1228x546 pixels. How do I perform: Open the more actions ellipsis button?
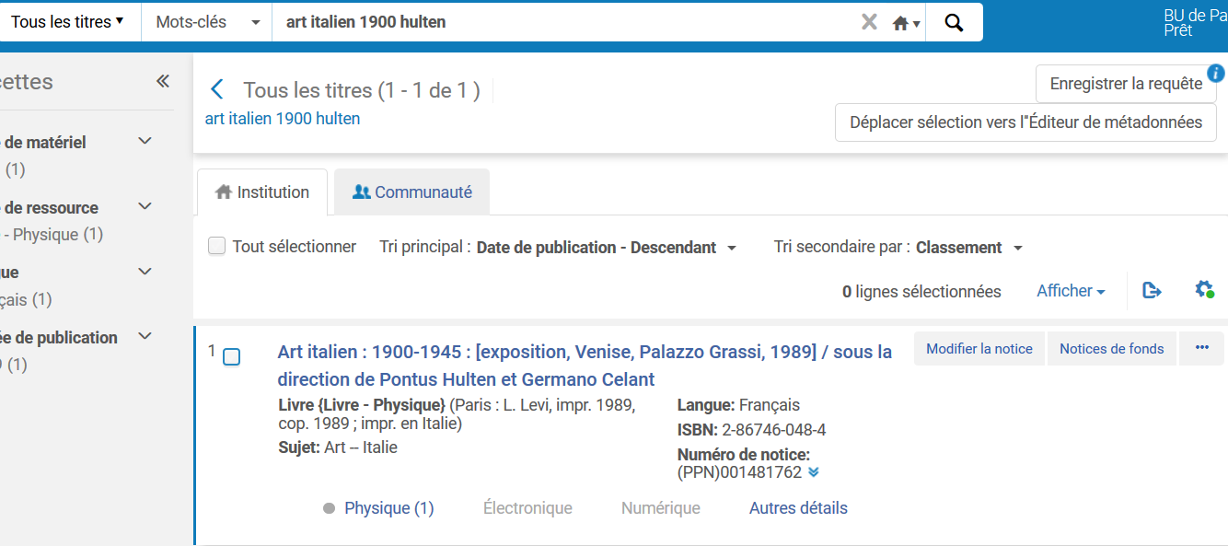point(1201,348)
